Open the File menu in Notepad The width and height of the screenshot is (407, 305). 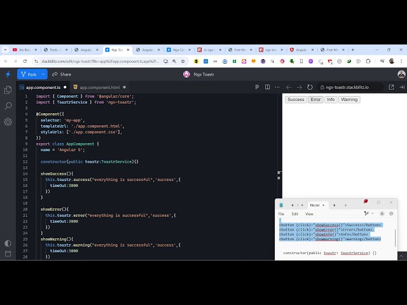[281, 213]
